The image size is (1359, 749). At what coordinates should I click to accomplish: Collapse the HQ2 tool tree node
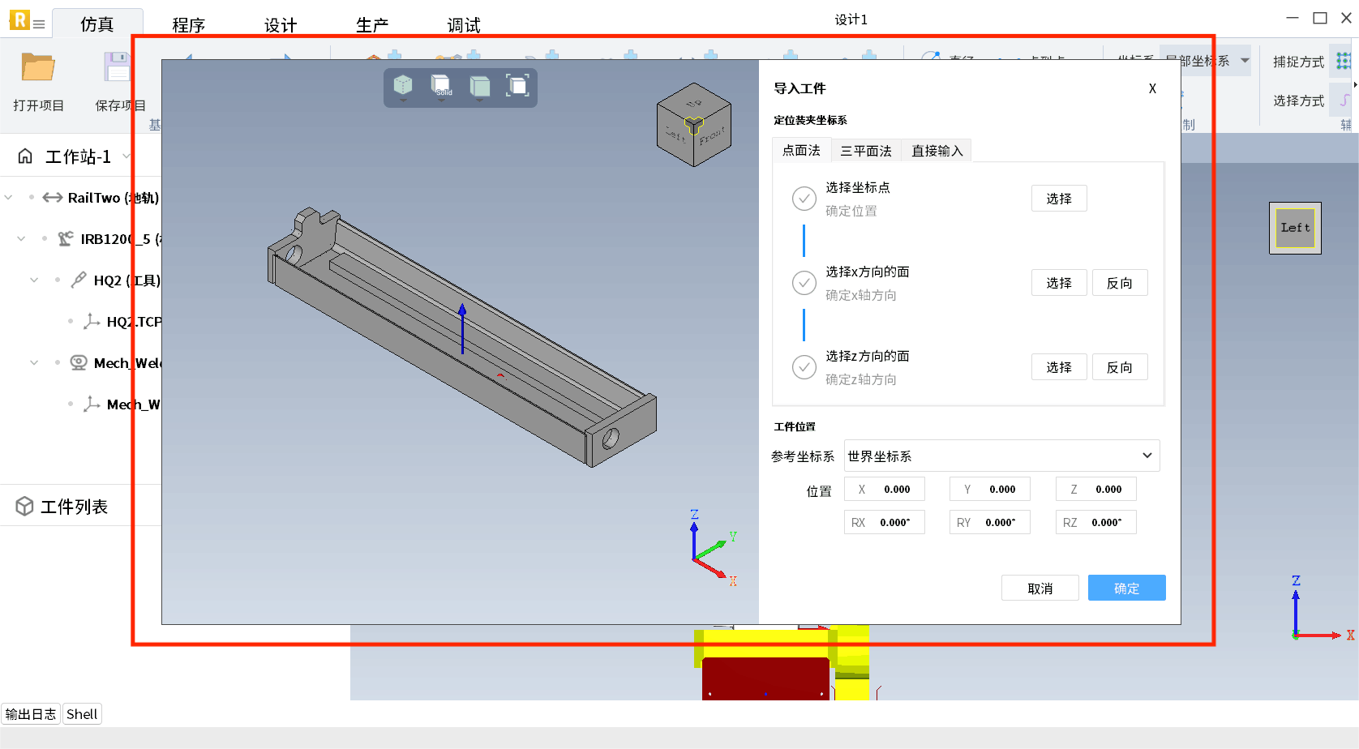34,280
